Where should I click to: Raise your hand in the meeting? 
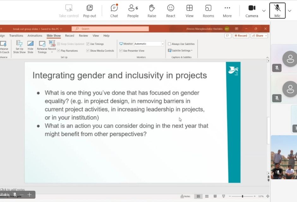click(x=152, y=11)
